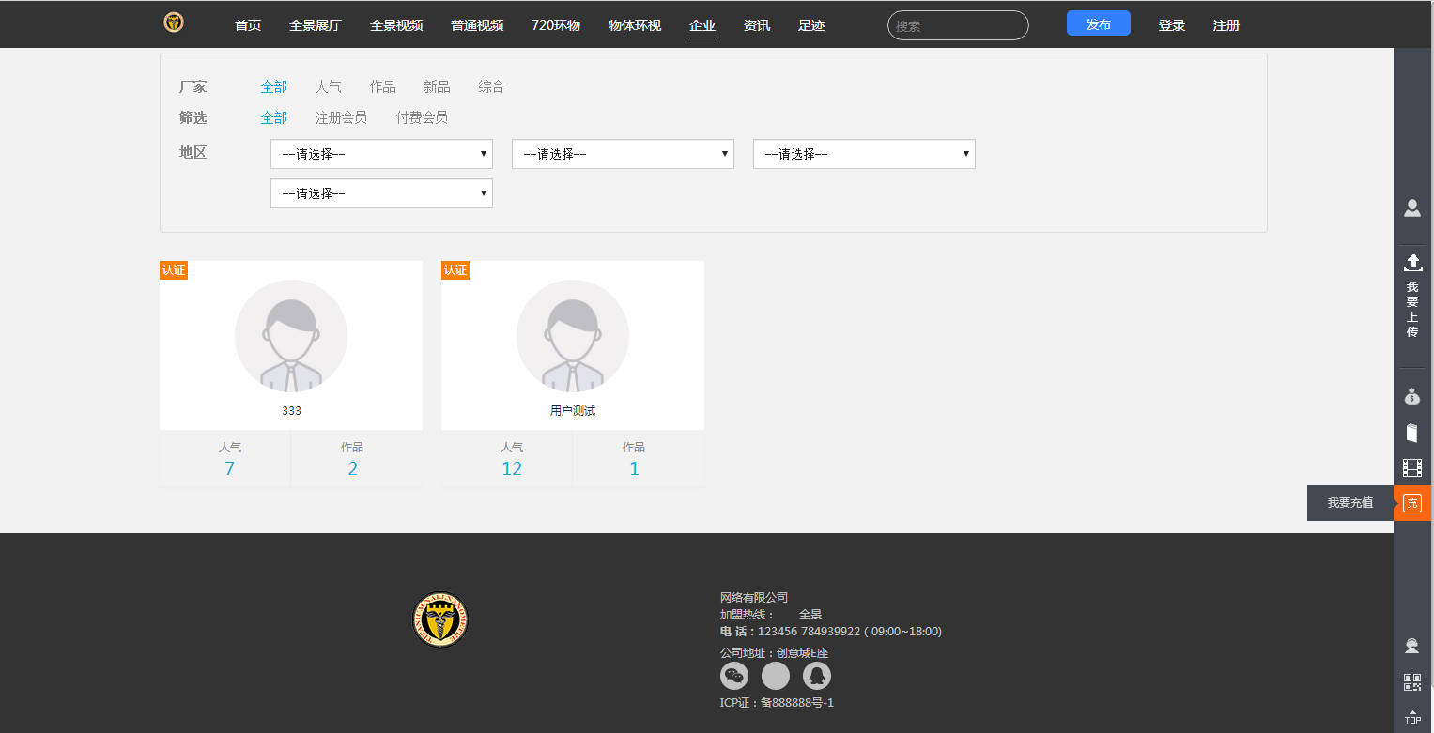Open the user profile icon in right sidebar
1434x733 pixels.
tap(1411, 208)
